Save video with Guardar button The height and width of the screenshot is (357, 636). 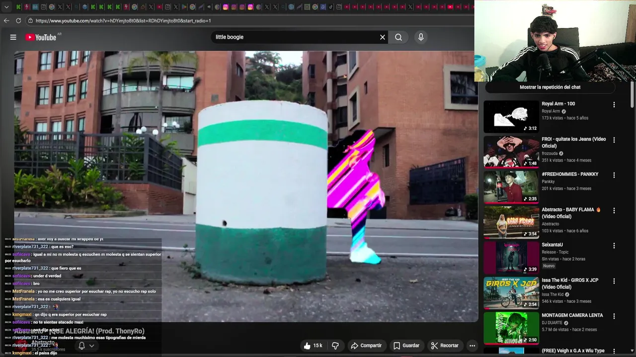406,346
